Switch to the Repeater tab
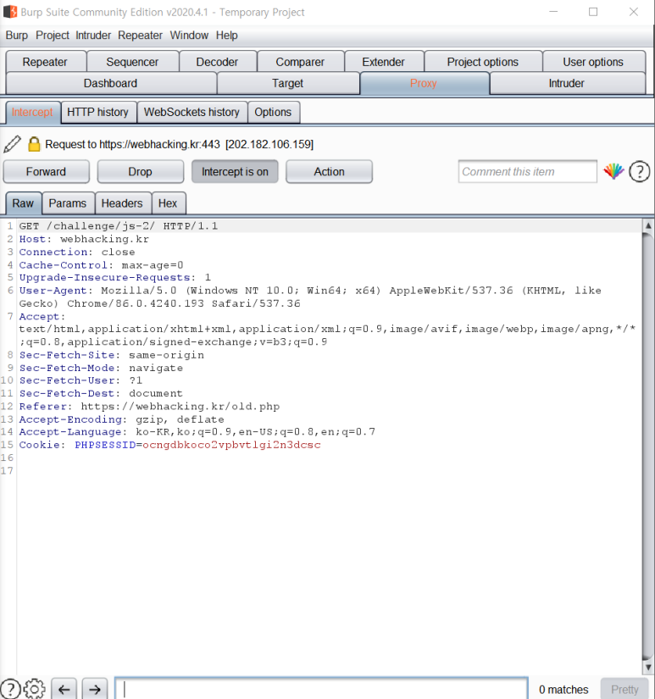 point(45,62)
